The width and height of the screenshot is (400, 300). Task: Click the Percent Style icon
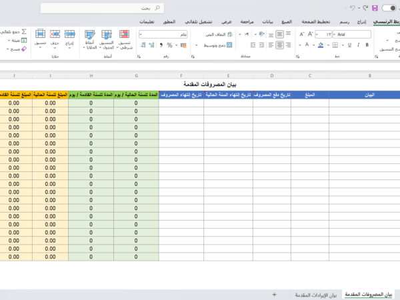tap(170, 45)
